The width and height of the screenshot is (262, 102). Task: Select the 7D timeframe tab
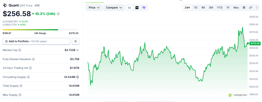tap(195, 8)
